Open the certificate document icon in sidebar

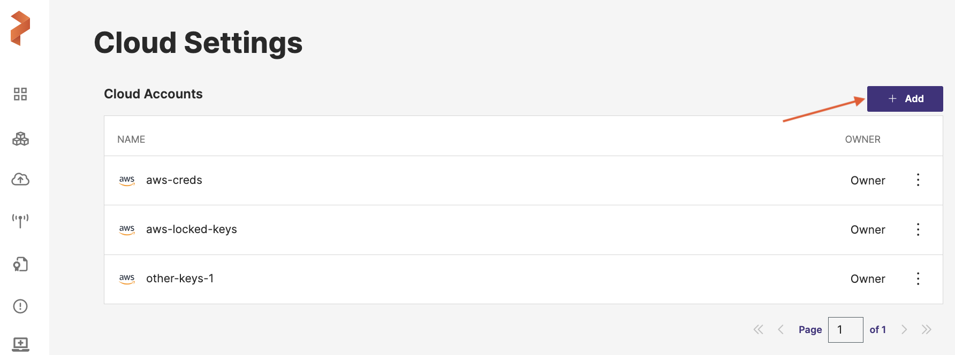click(20, 264)
